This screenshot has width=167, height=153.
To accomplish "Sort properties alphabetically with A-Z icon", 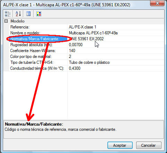I will pyautogui.click(x=18, y=14).
